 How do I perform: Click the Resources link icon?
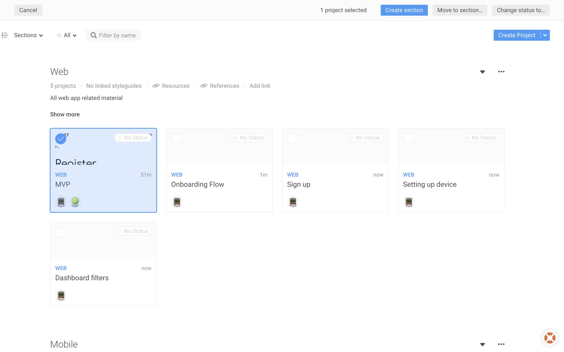point(156,86)
